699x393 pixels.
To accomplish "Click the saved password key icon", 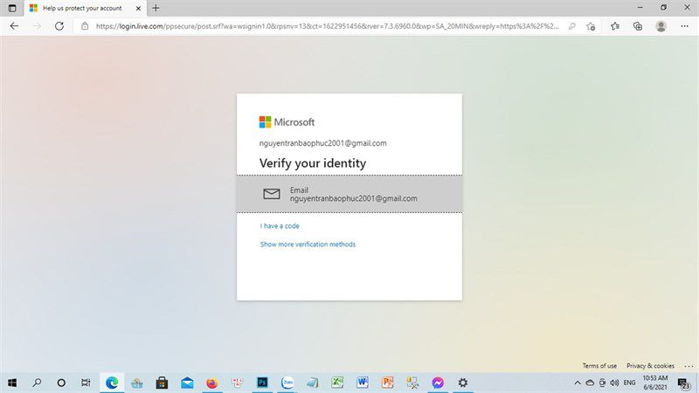I will [571, 26].
